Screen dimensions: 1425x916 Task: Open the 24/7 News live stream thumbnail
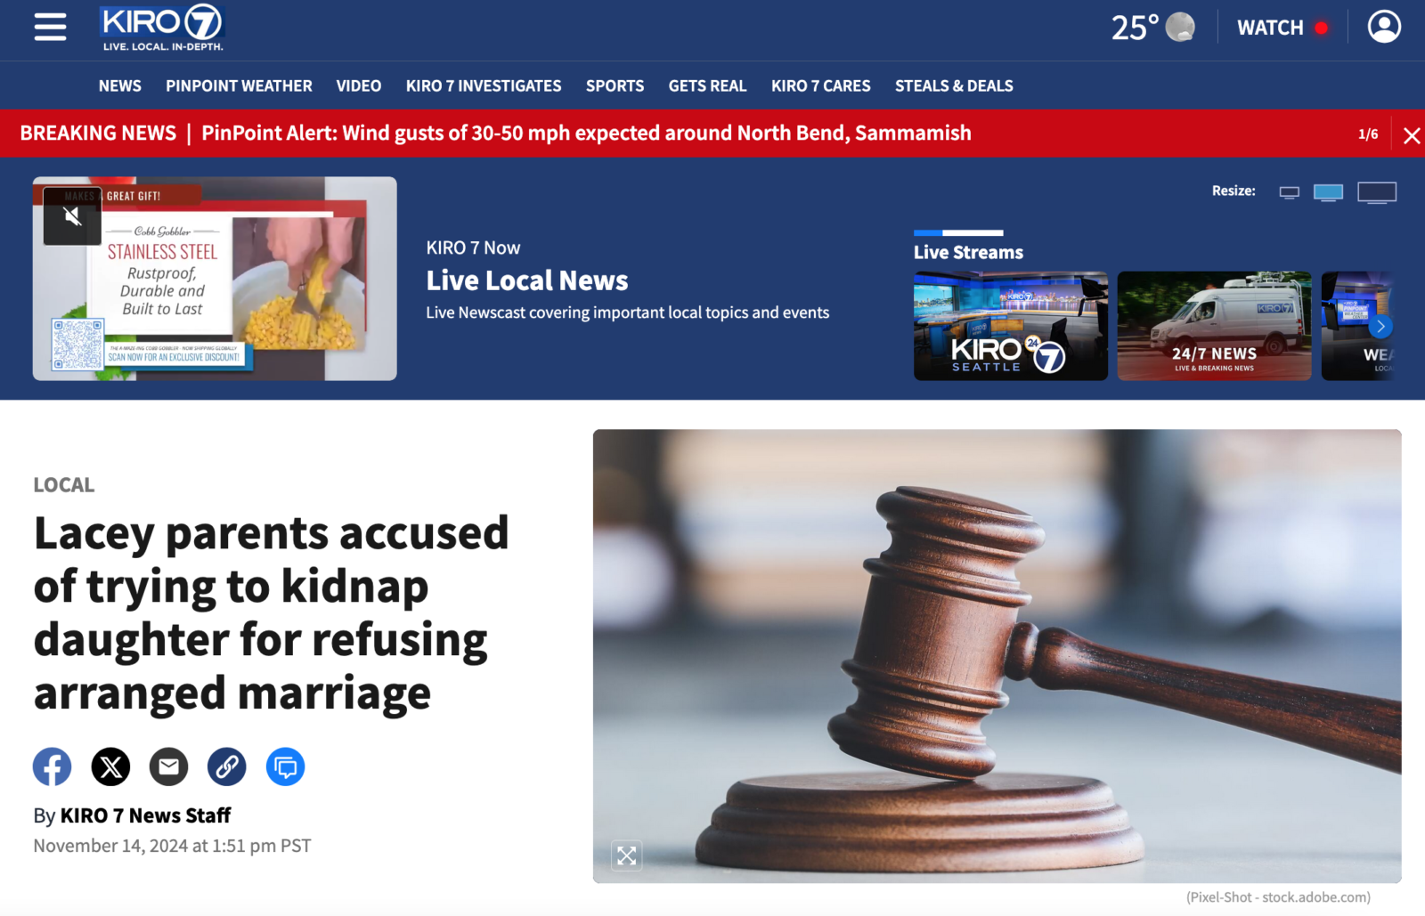[1214, 326]
